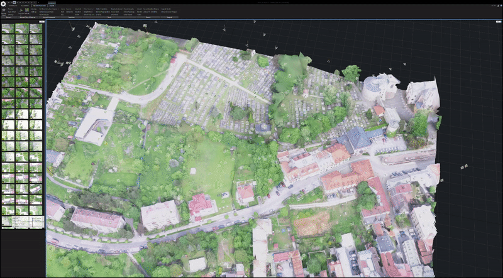Open the Simplify Tool

(x=88, y=12)
